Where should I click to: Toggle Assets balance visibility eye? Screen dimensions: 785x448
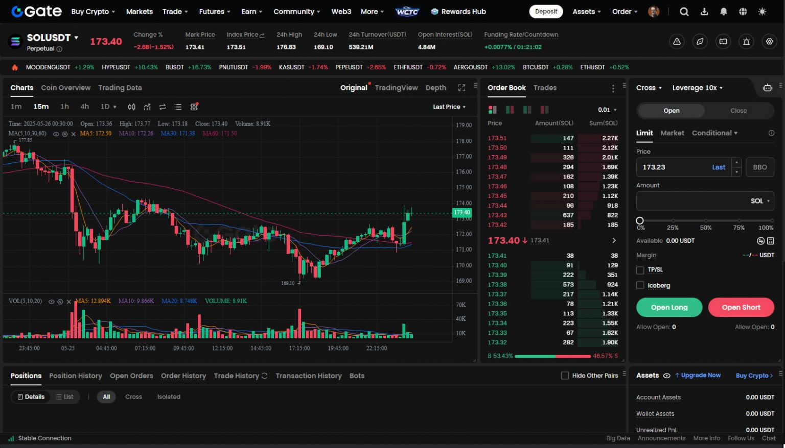coord(666,376)
